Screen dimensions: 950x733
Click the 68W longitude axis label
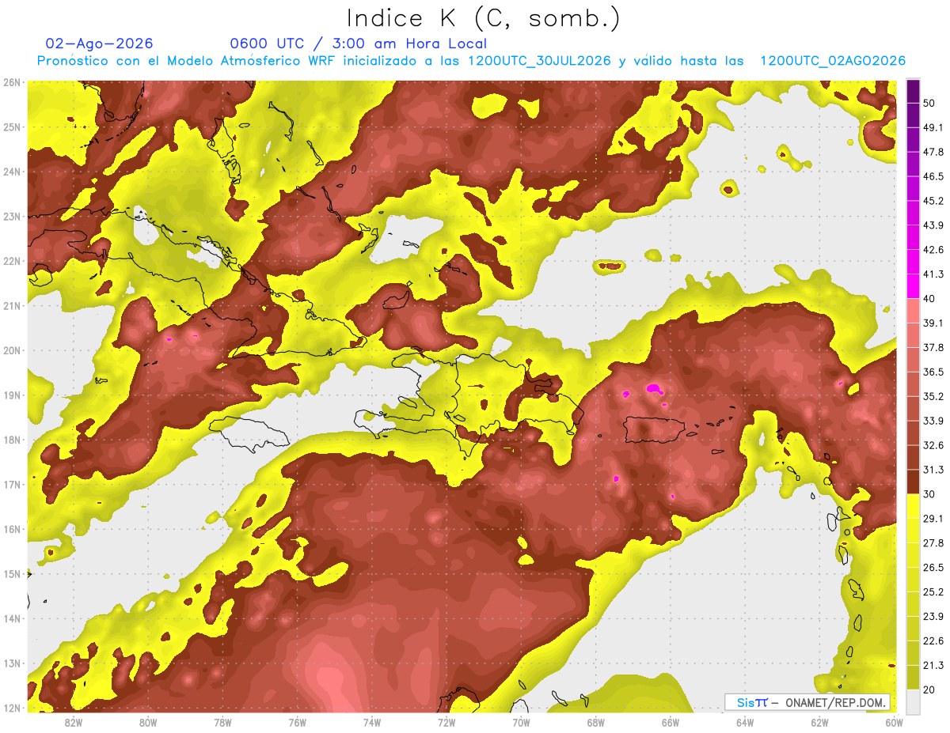click(x=596, y=723)
